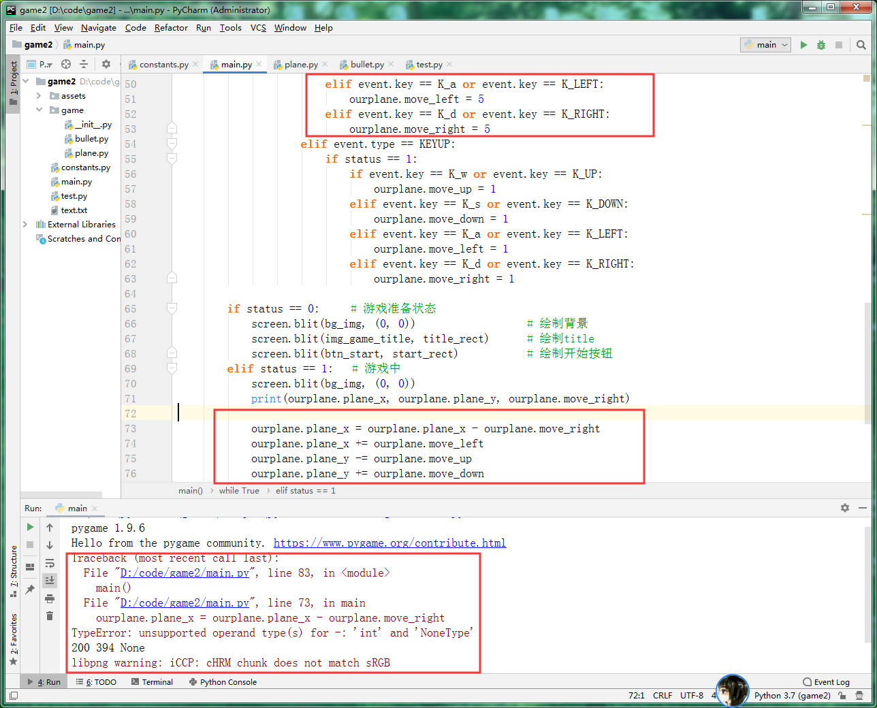Open the VCS menu
The height and width of the screenshot is (708, 877).
coord(258,28)
